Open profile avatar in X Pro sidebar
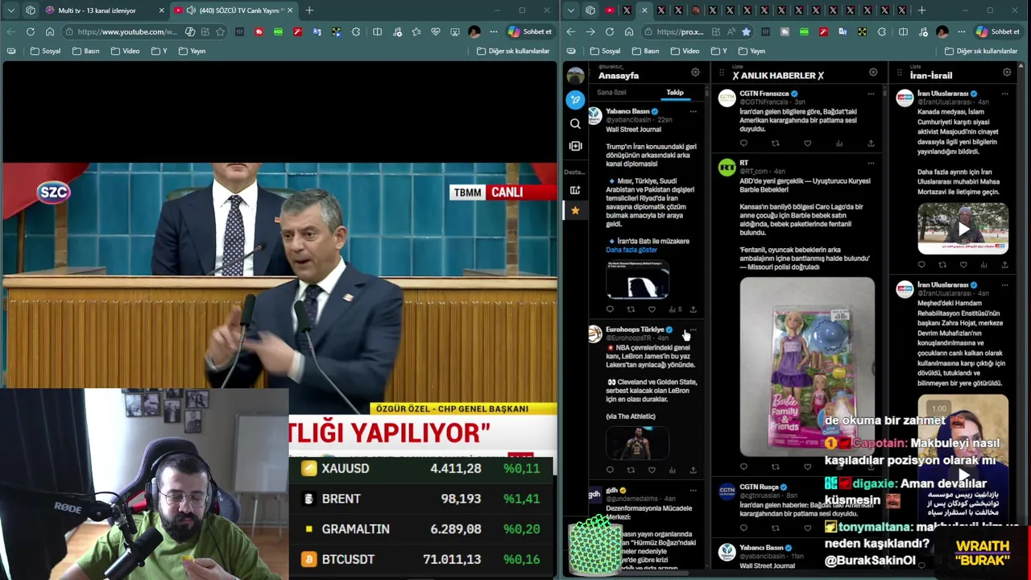Image resolution: width=1031 pixels, height=580 pixels. [x=575, y=76]
